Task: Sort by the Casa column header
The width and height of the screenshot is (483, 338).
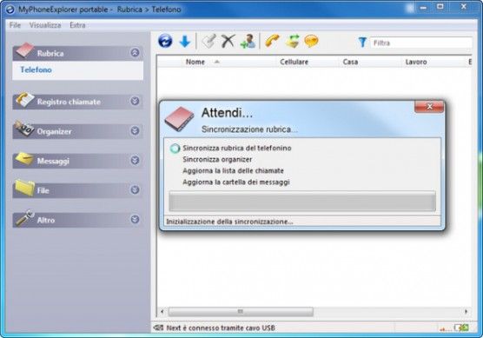Action: [350, 62]
